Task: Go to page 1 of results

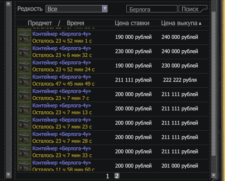Action: coord(107,176)
